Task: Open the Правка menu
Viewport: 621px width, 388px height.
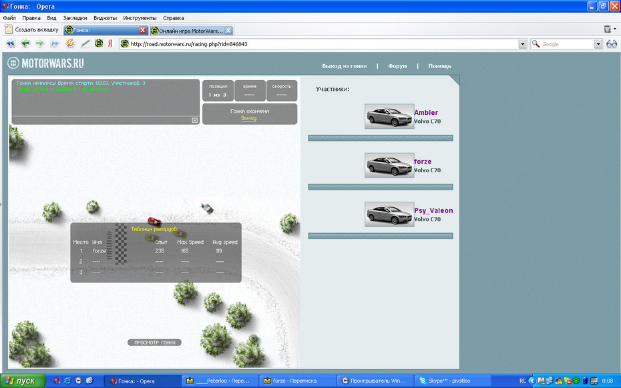Action: 31,18
